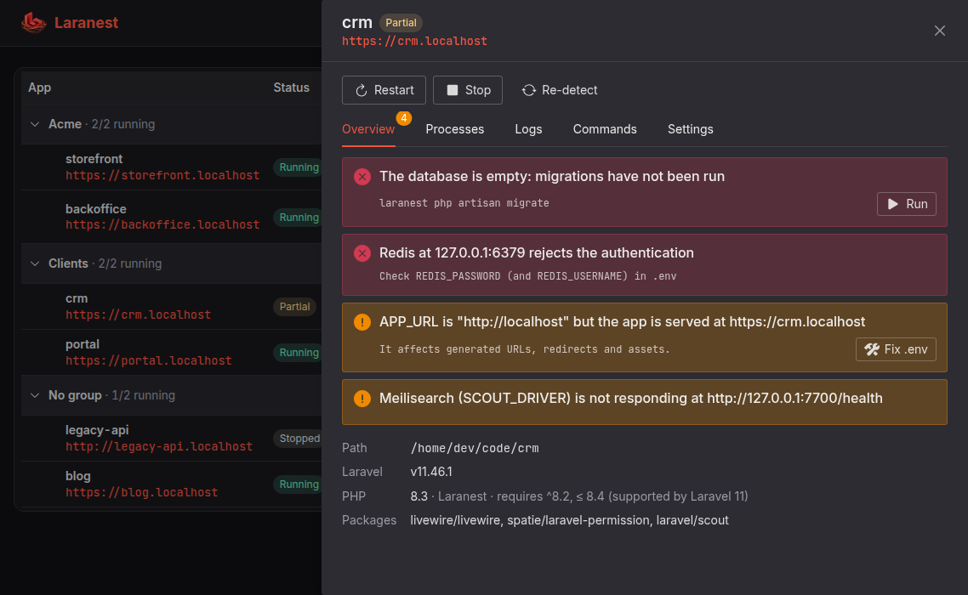Click the red error icon on the migrations alert
Screen dimensions: 968x595
pos(362,177)
